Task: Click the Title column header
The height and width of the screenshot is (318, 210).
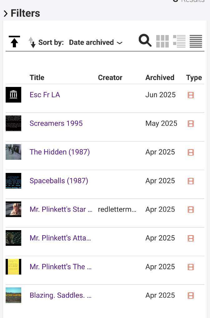Action: [x=37, y=78]
